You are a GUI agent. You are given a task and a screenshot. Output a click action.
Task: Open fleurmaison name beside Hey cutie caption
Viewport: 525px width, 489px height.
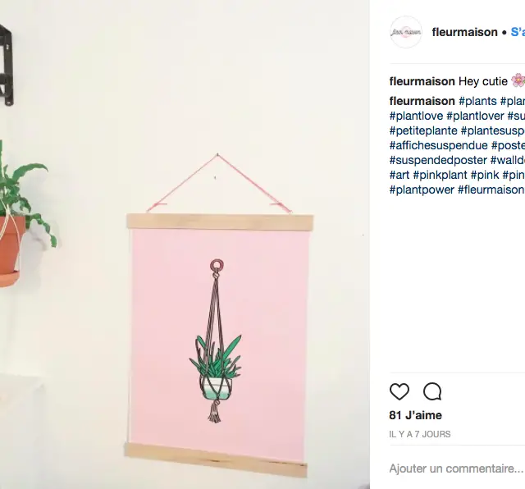[422, 81]
